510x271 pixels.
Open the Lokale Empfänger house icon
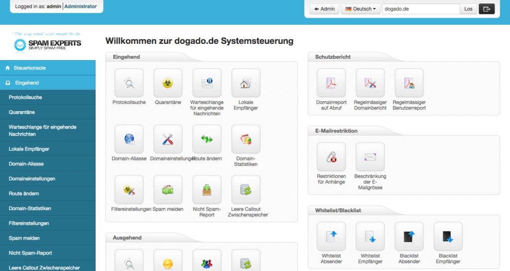(x=246, y=83)
